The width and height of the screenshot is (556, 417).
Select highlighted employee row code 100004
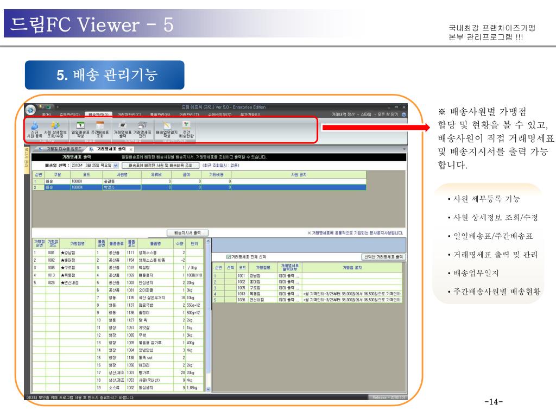(199, 187)
